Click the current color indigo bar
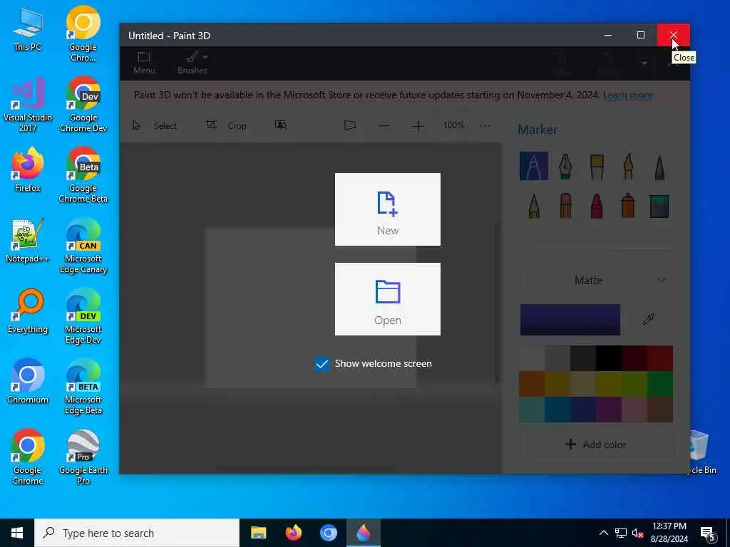730x547 pixels. coord(570,320)
